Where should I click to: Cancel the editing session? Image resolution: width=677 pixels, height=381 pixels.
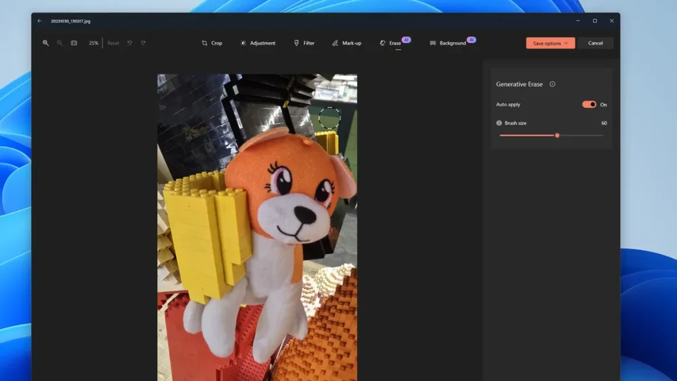(596, 43)
